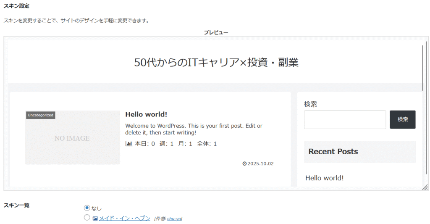Click the image icon beside メイド・イン・ヘブン

tap(95, 218)
